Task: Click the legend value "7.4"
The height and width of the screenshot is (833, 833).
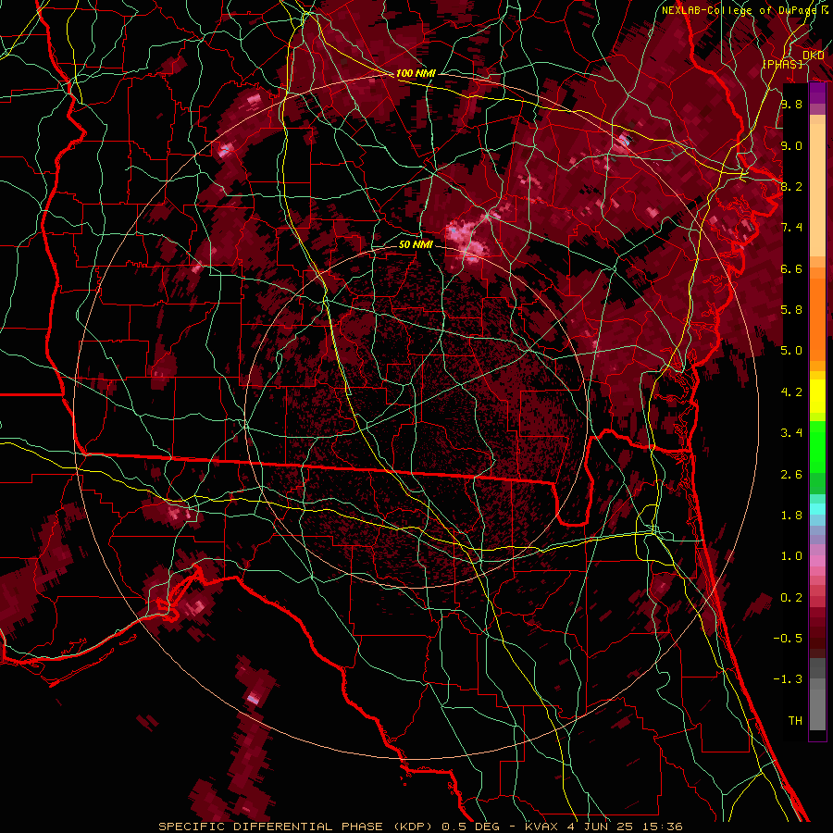Action: point(791,228)
